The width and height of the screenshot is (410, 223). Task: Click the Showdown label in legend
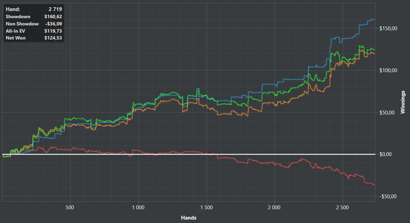pos(18,16)
